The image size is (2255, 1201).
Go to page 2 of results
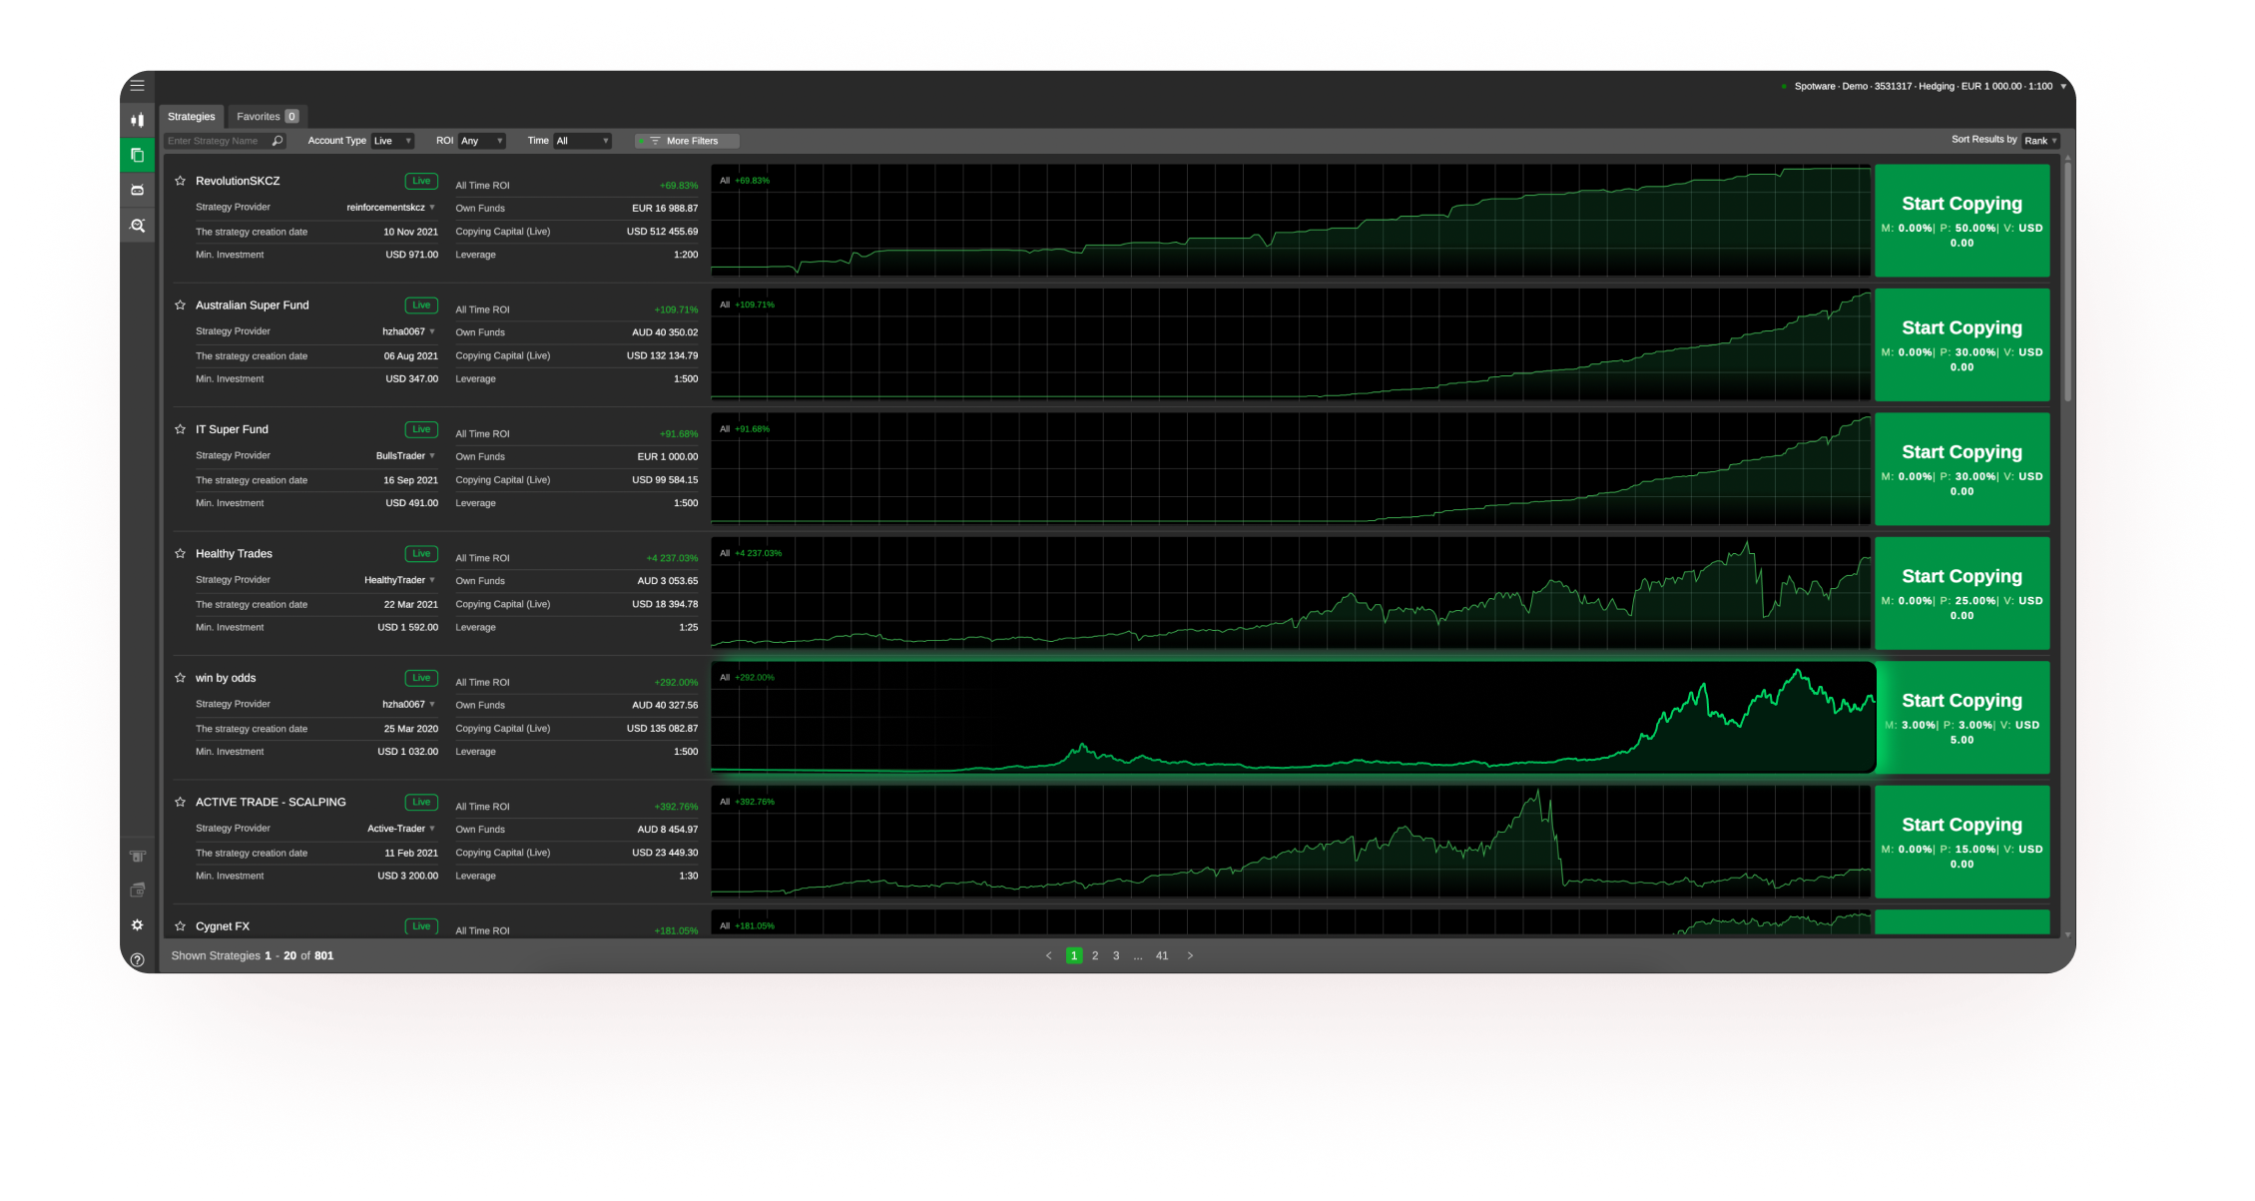[x=1095, y=956]
